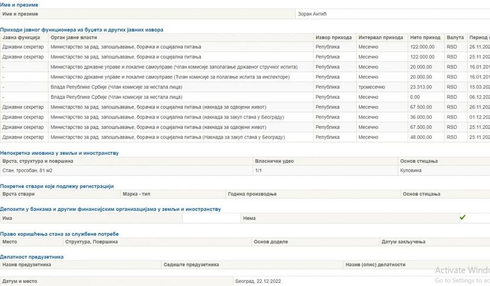Select the Нето приход column header
490x286 pixels.
click(x=425, y=38)
